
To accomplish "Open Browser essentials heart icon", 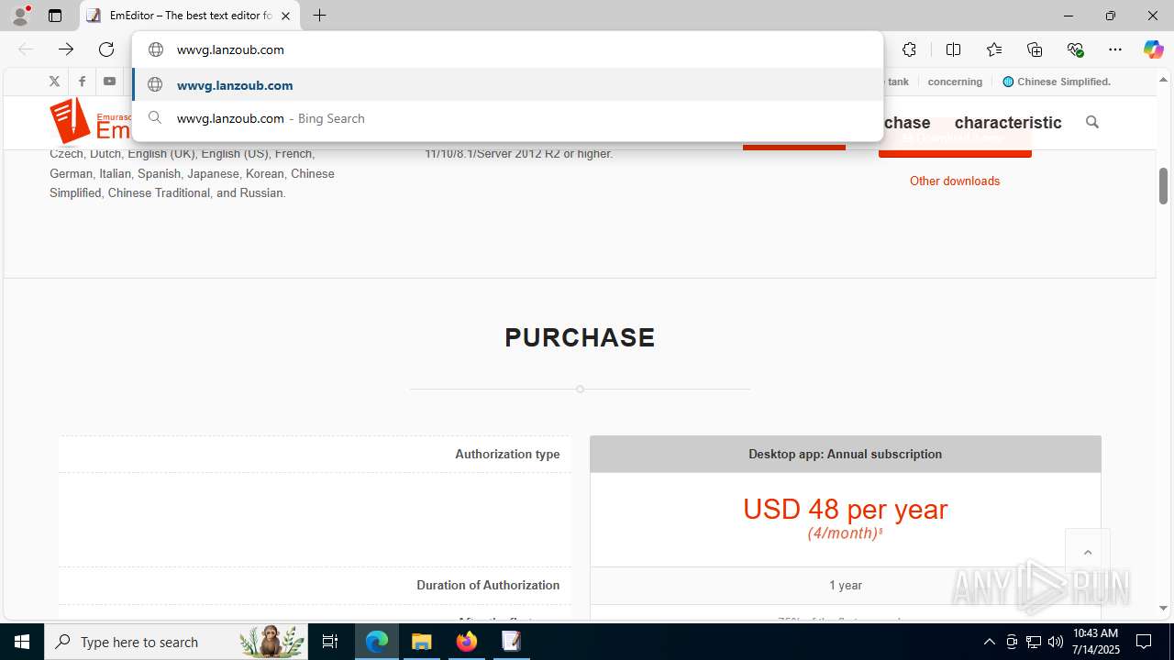I will pyautogui.click(x=1075, y=49).
